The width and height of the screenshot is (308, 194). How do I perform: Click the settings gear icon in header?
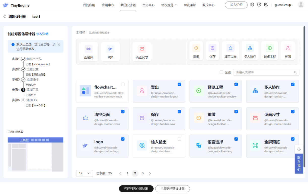tap(252, 5)
